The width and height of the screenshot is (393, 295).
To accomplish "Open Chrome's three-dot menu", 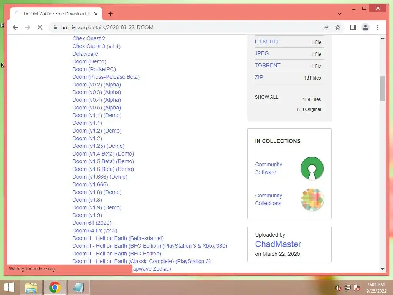I will point(378,27).
